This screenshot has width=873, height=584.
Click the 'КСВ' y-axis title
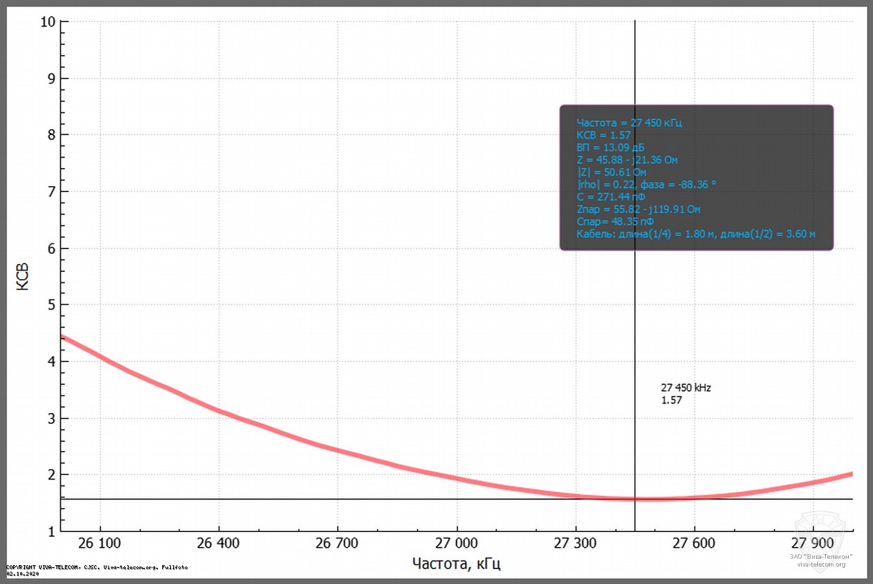[x=22, y=276]
